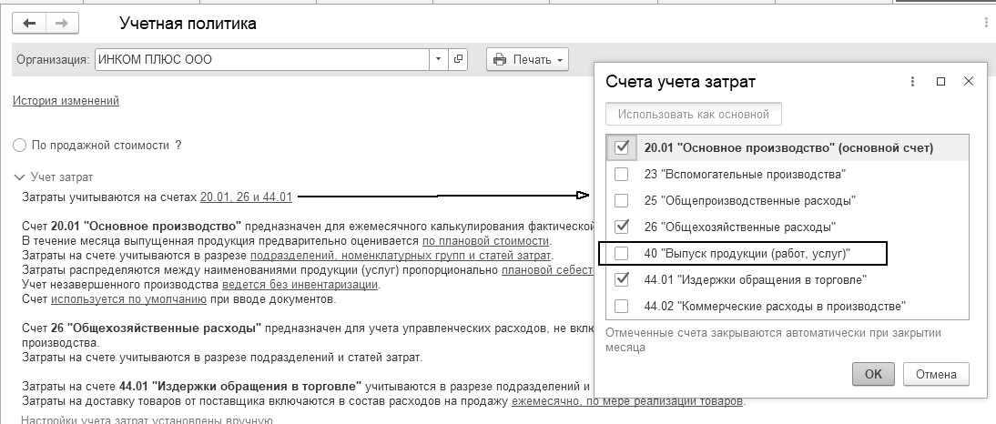996x424 pixels.
Task: Enable the 23 Вспомогательные производства checkbox
Action: pyautogui.click(x=622, y=174)
